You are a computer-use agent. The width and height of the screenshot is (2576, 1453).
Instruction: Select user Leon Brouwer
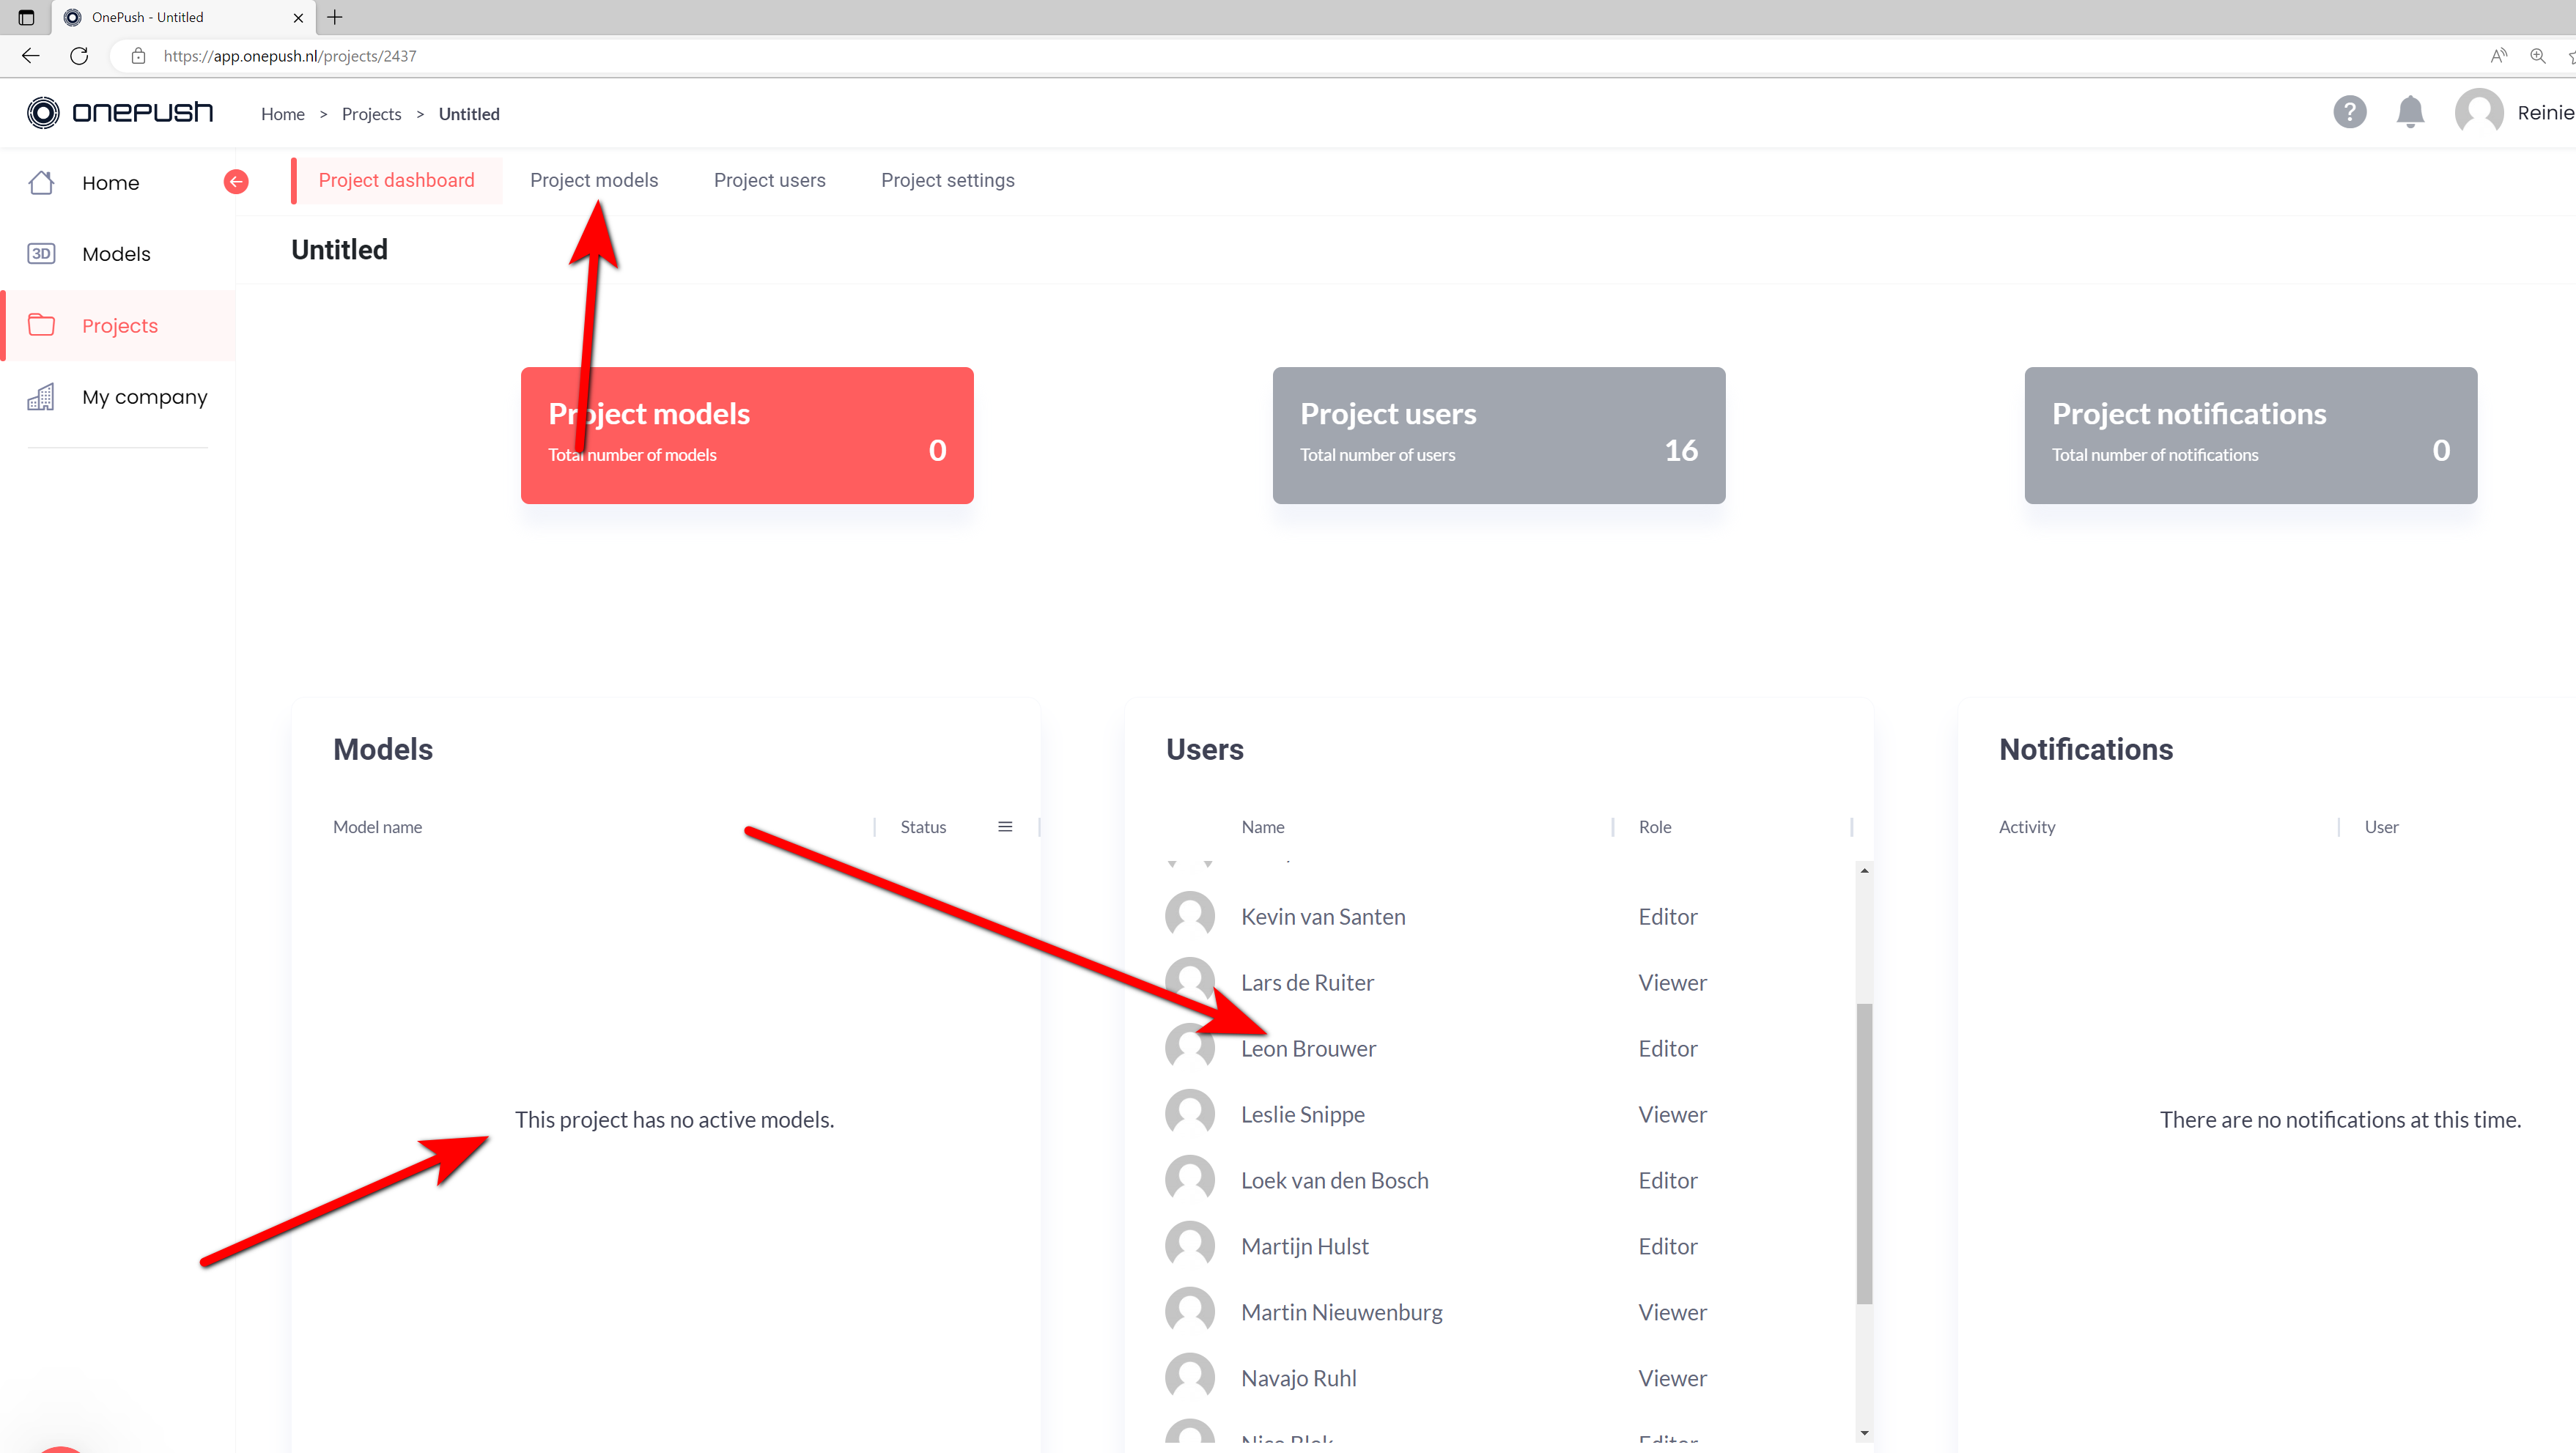coord(1308,1048)
